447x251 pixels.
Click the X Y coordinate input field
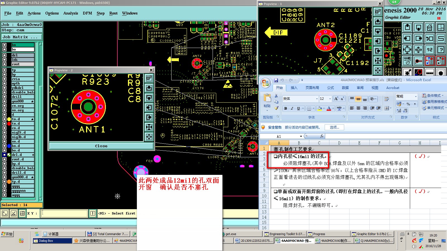(65, 213)
